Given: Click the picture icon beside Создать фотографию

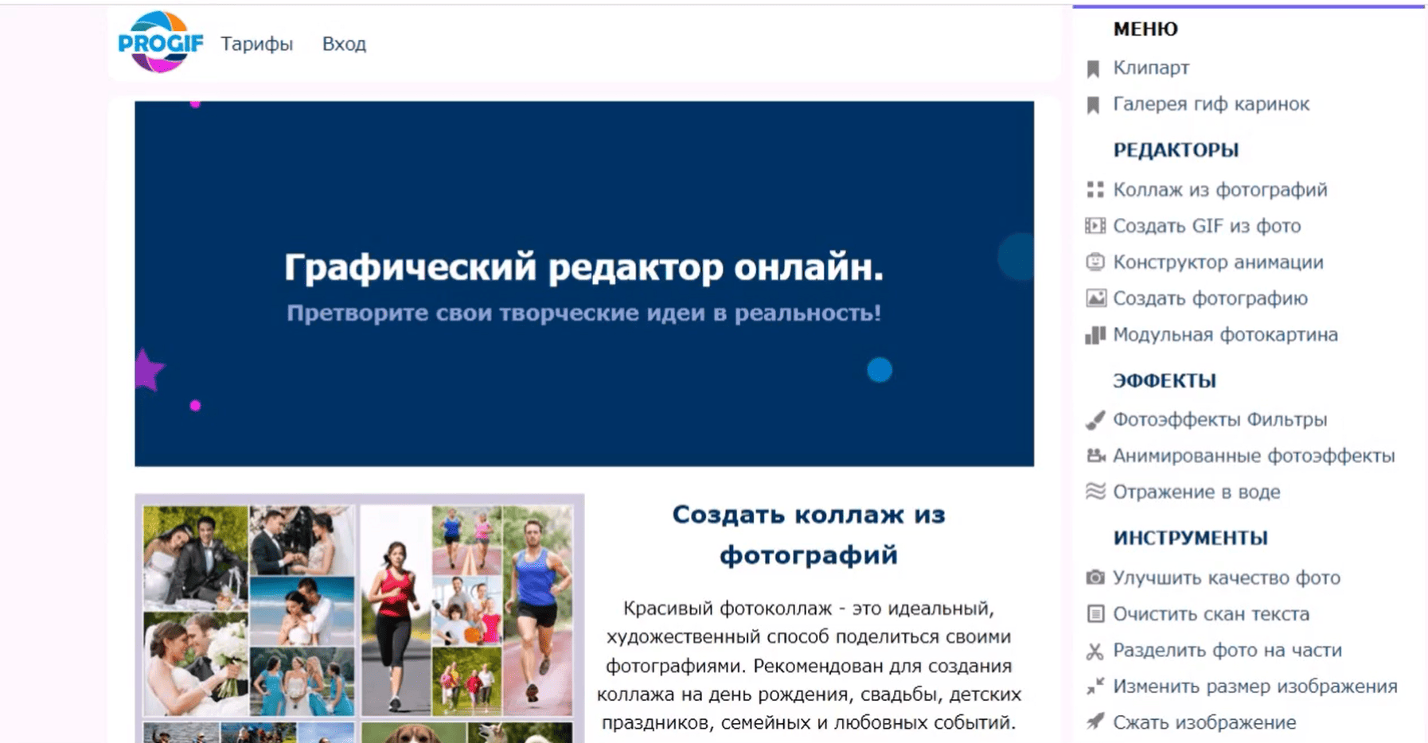Looking at the screenshot, I should 1095,298.
